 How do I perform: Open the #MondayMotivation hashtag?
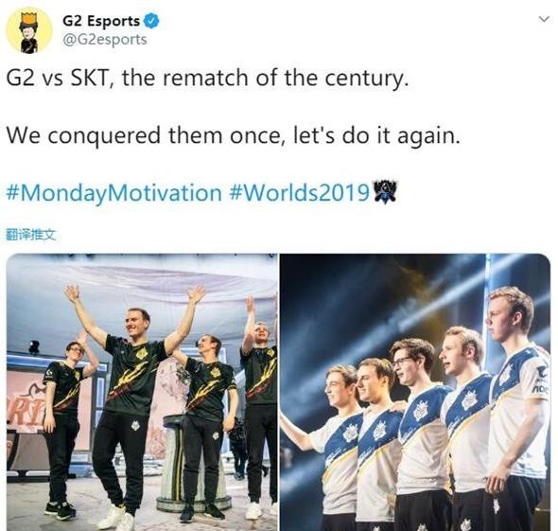coord(113,193)
